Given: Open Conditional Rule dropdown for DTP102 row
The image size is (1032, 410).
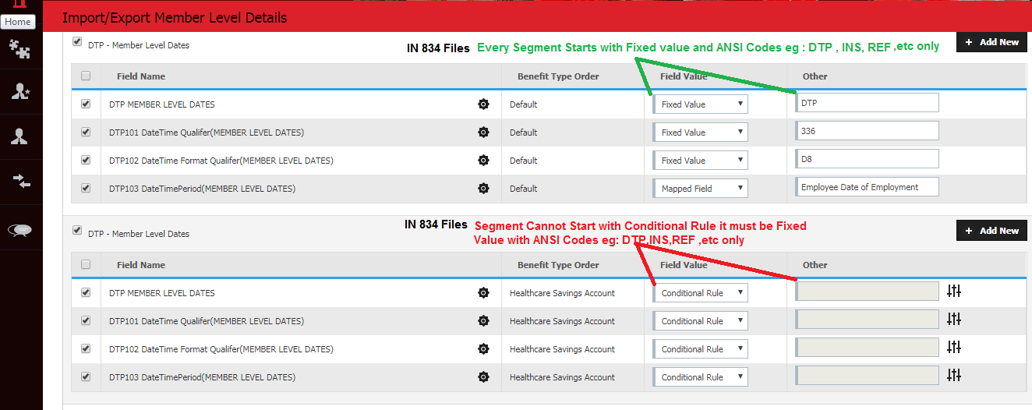Looking at the screenshot, I should coord(701,349).
